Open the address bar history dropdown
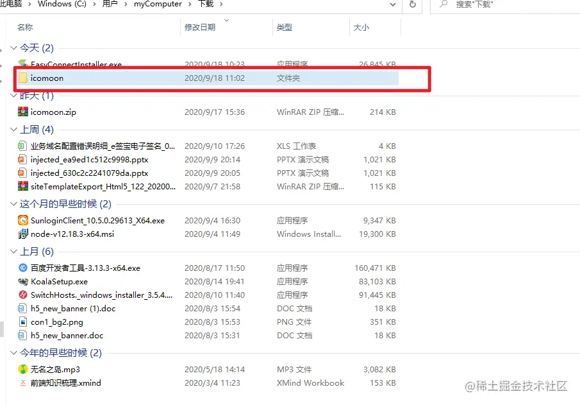 393,4
